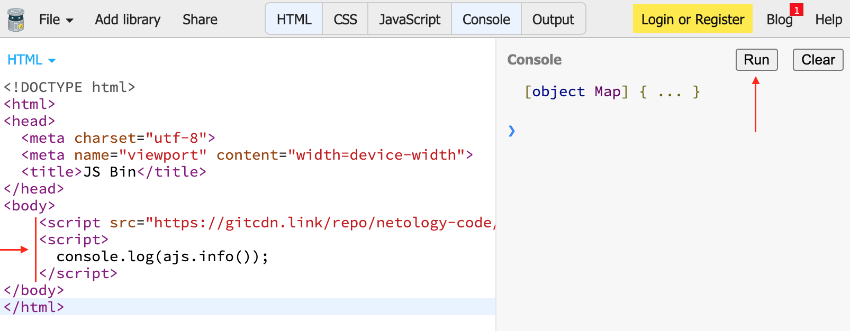Expand the HTML language dropdown in editor

point(32,60)
